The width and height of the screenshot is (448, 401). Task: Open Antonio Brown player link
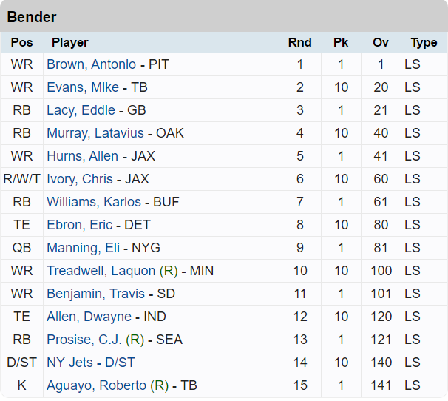pos(91,64)
